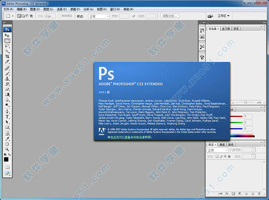
Task: Click the link layers icon
Action: (221, 194)
